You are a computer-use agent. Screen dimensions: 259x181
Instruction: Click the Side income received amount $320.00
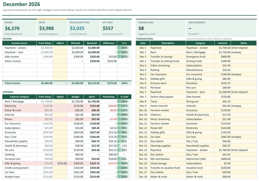tap(92, 56)
